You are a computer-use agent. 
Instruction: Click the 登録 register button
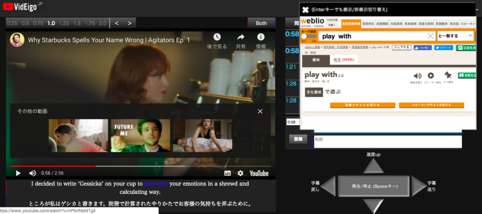[298, 139]
